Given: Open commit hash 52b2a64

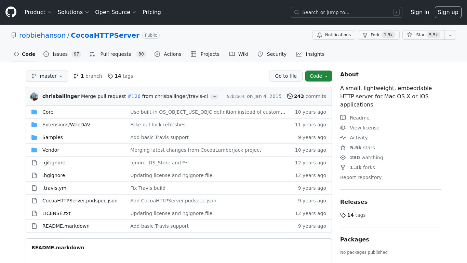Looking at the screenshot, I should click(236, 97).
